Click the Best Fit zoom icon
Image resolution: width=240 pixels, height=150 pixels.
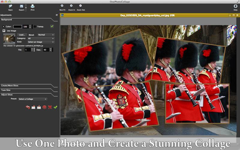62,6
